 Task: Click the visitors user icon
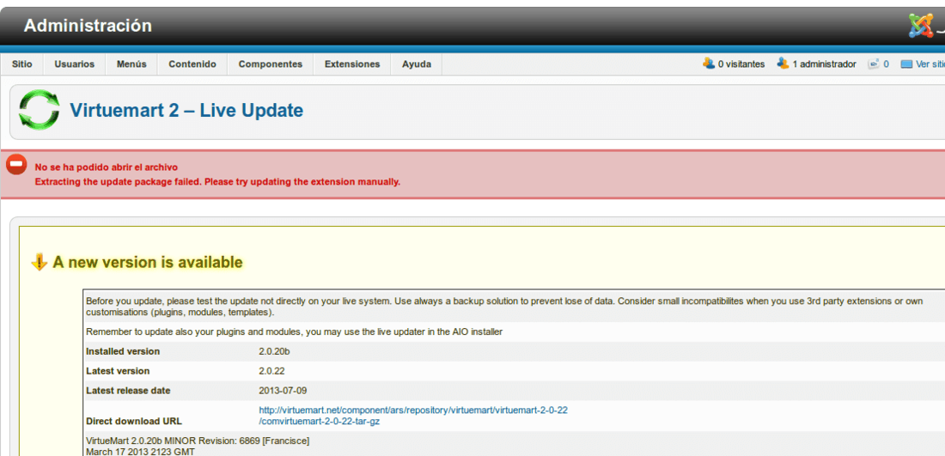pyautogui.click(x=709, y=64)
